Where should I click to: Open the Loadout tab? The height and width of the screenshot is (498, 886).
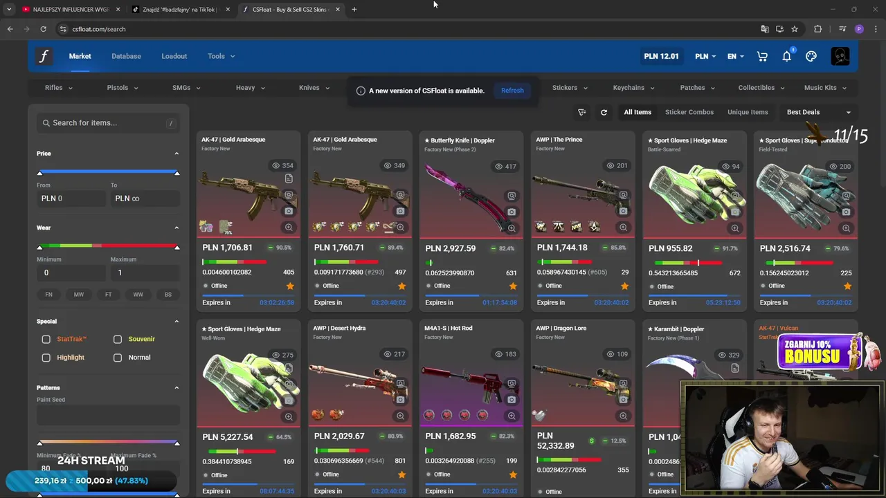(174, 56)
